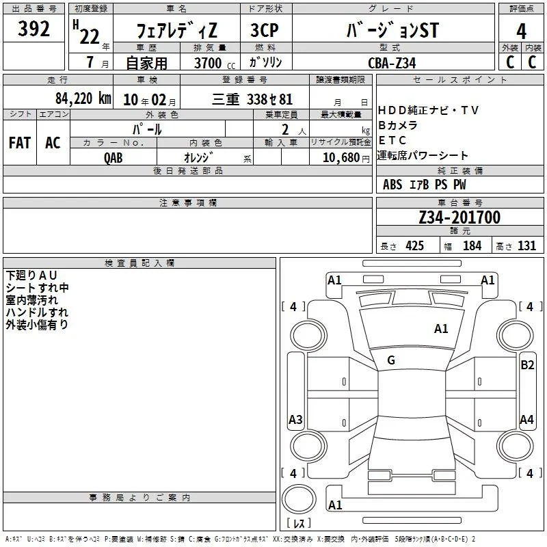Select registration number 三重 338せ81
Screen dimensions: 547x547
tap(252, 99)
